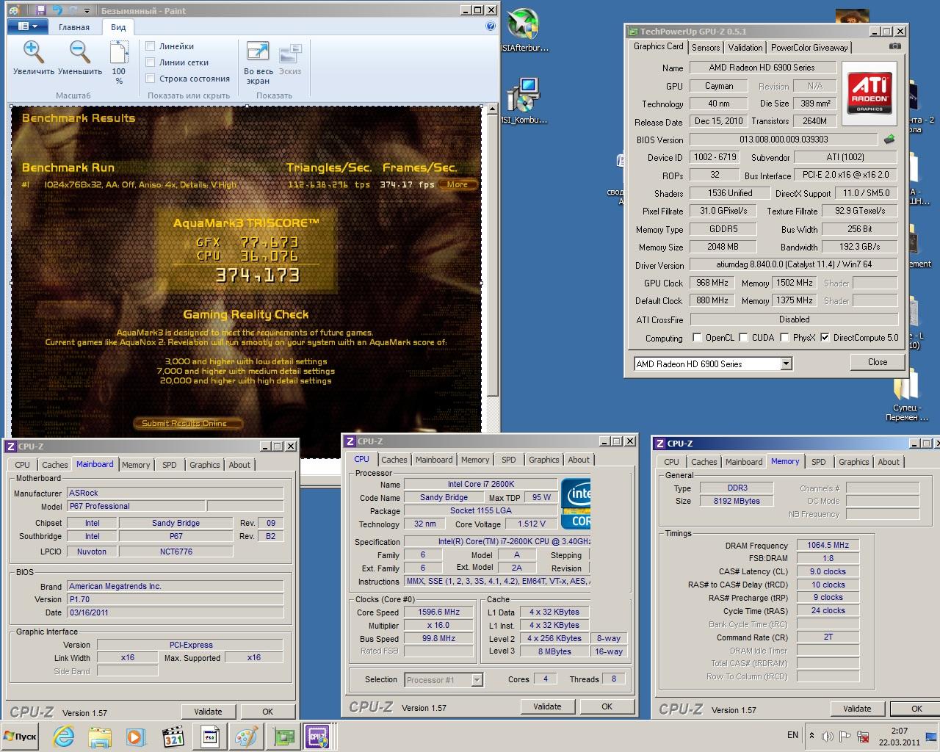The width and height of the screenshot is (940, 752).
Task: Click the Save icon in Paint quick access toolbar
Action: coord(40,10)
